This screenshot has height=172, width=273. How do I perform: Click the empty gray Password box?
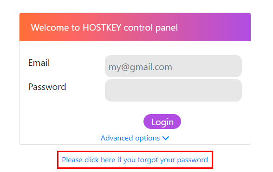[173, 90]
